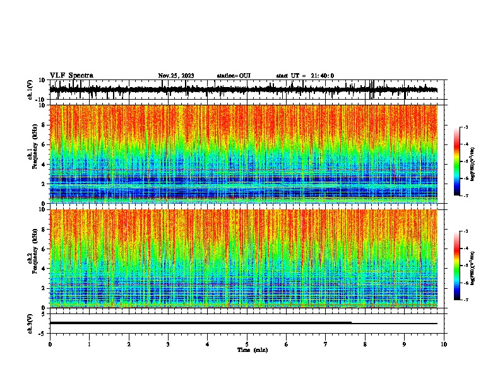The height and width of the screenshot is (386, 500).
Task: Click the 'ch.3(V)' axis label
Action: 30,324
